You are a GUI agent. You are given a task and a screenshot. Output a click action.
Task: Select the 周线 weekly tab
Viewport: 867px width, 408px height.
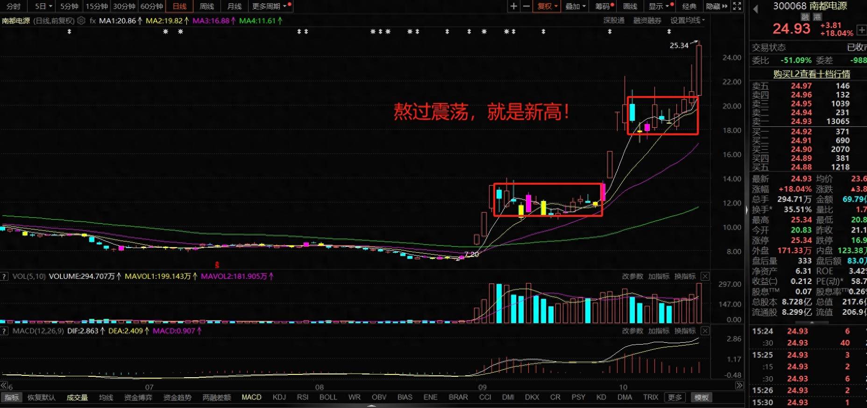tap(206, 6)
